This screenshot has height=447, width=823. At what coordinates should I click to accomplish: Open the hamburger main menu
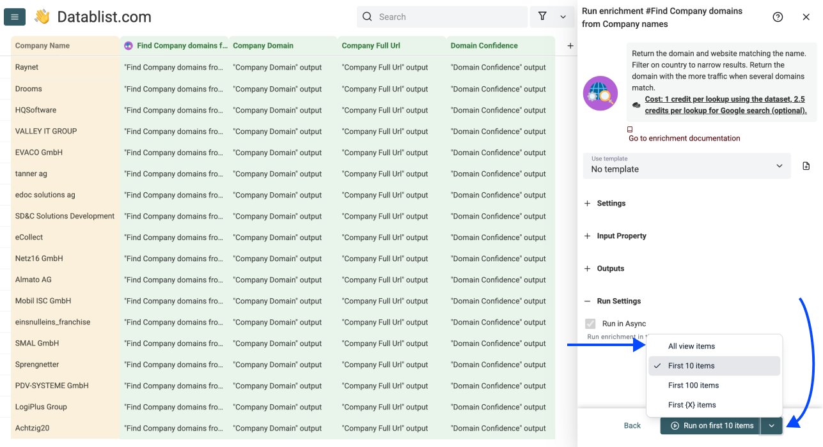(15, 17)
